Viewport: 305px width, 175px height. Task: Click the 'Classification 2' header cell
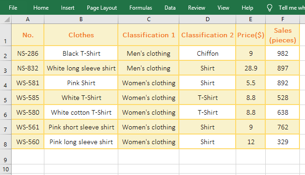coord(207,35)
